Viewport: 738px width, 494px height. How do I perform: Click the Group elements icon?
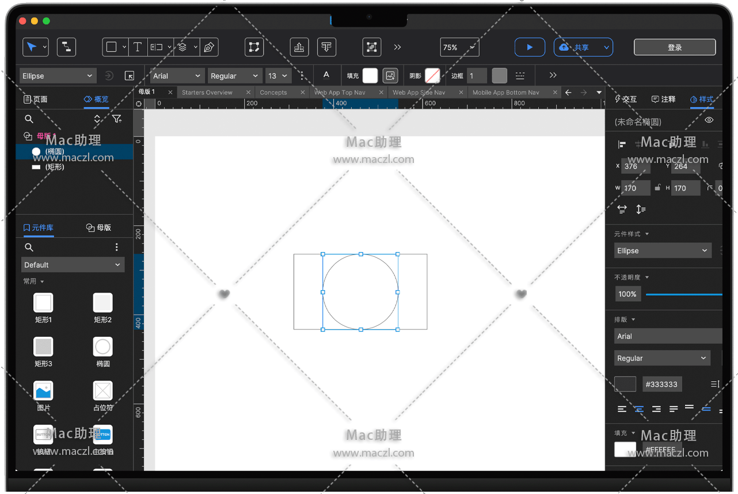click(x=372, y=47)
